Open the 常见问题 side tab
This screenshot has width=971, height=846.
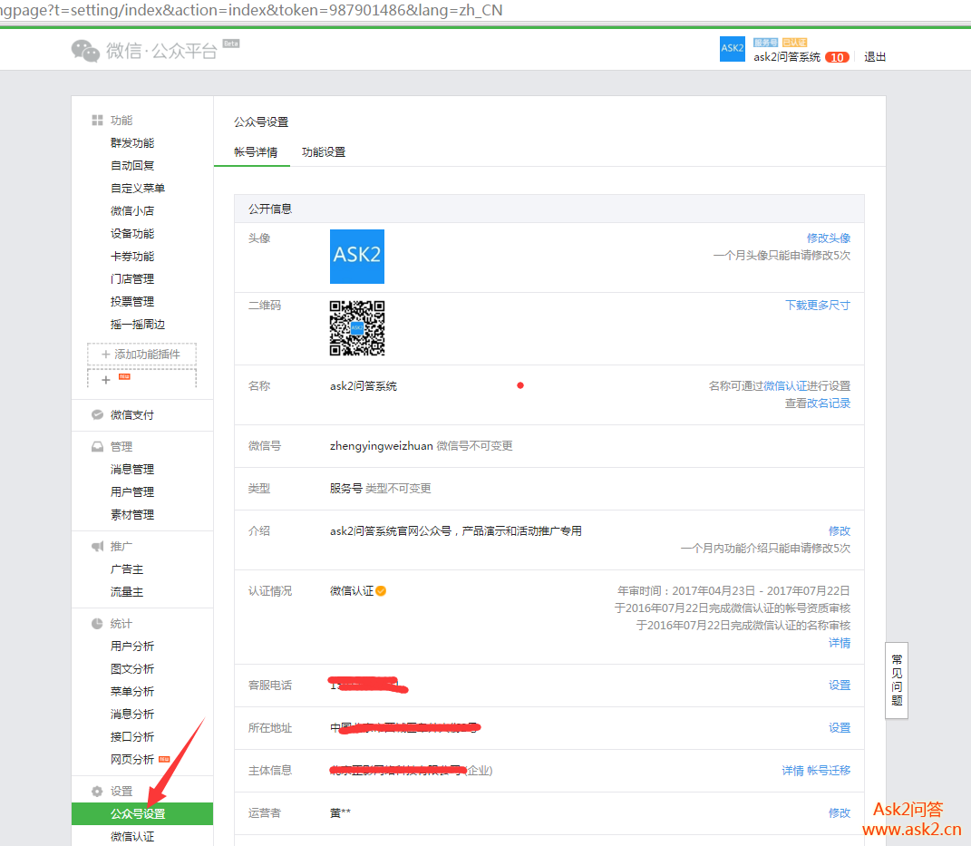point(897,680)
